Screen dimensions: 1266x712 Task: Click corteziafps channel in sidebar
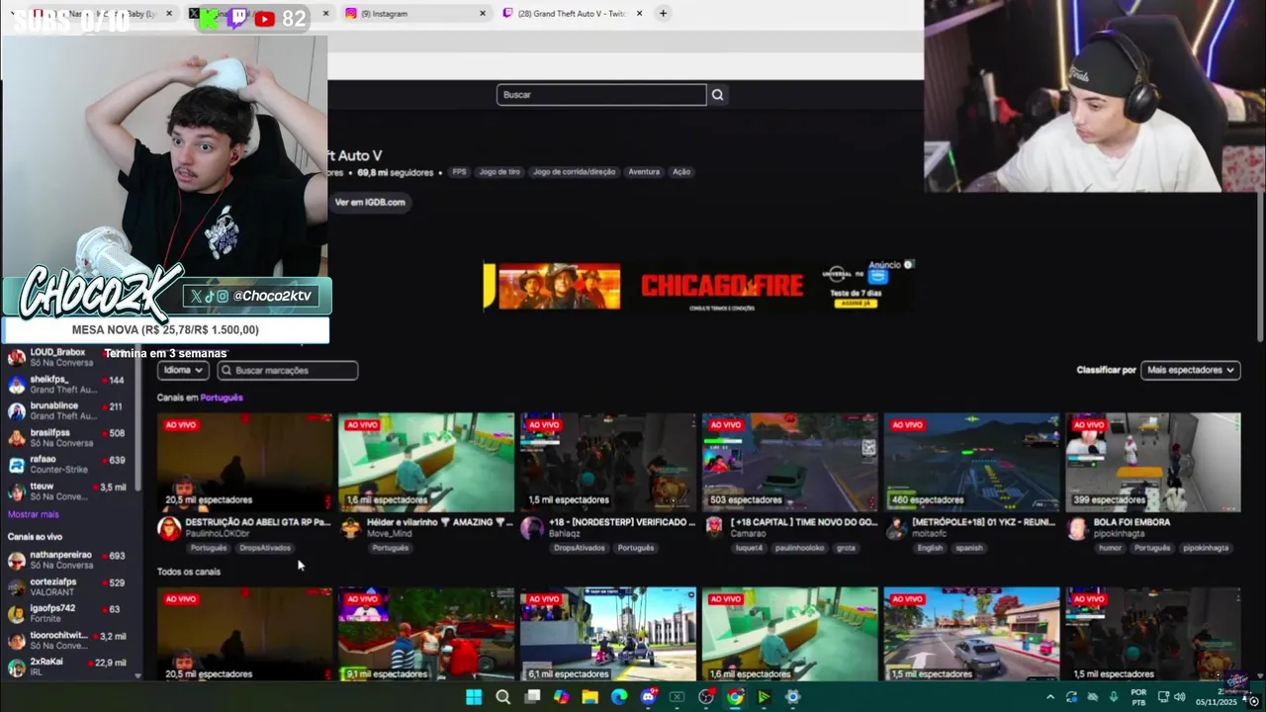[x=67, y=586]
